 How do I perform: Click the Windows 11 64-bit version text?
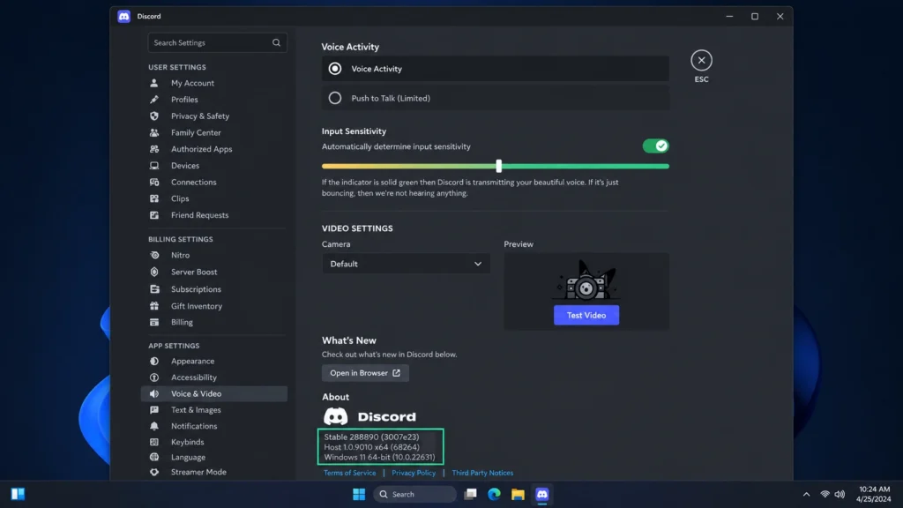tap(379, 458)
